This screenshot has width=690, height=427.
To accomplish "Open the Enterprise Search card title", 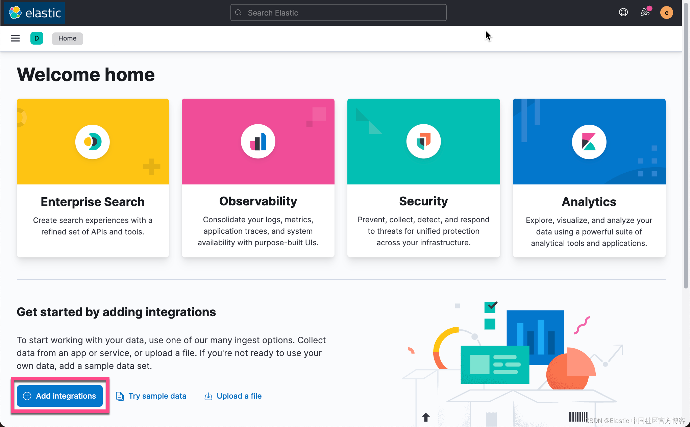I will [93, 202].
